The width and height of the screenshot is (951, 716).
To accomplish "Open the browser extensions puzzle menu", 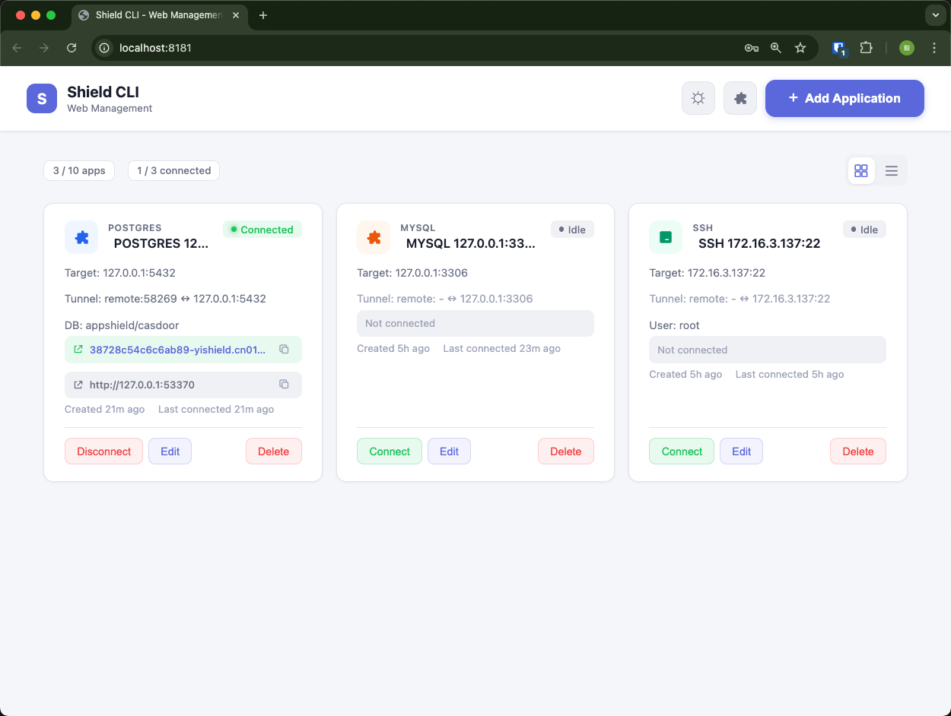I will click(866, 48).
